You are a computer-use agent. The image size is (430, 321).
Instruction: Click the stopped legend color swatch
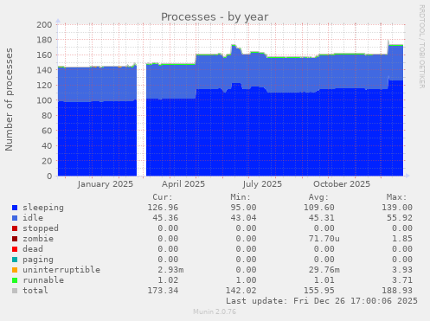coord(15,228)
